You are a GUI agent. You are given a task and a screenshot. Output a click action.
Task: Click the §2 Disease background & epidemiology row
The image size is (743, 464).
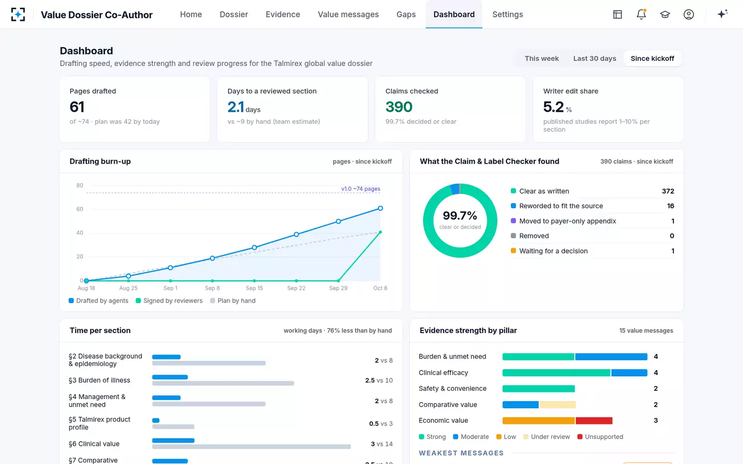pyautogui.click(x=231, y=360)
